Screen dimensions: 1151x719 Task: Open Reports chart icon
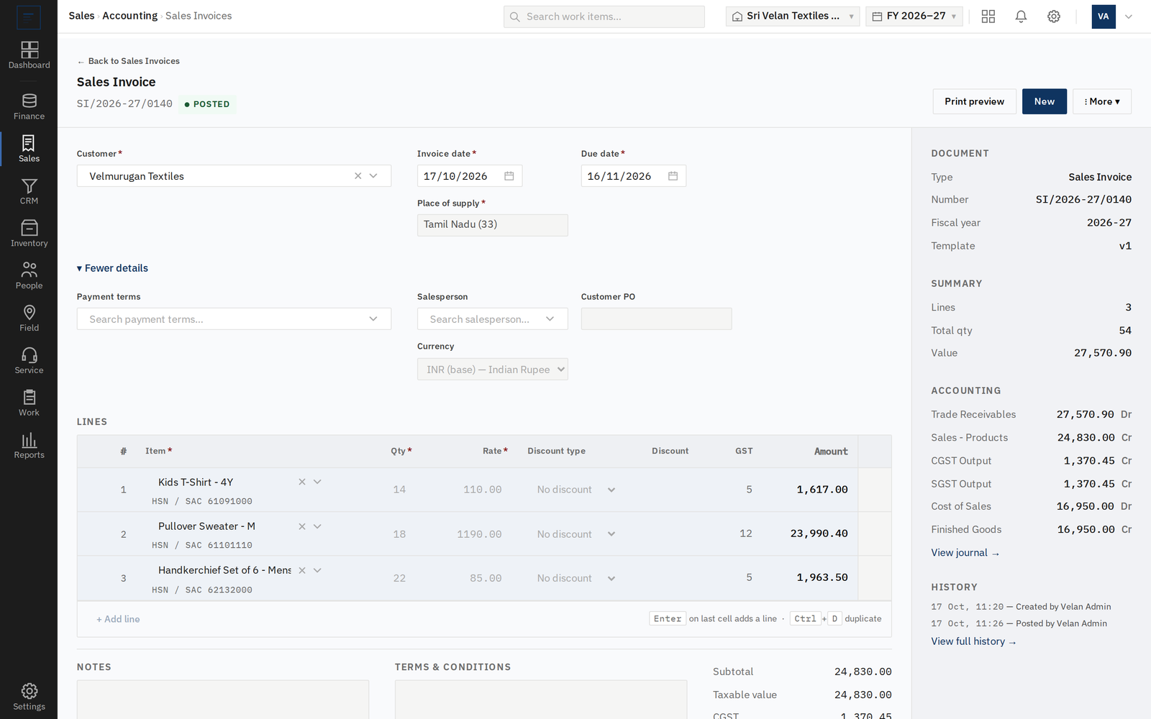29,446
